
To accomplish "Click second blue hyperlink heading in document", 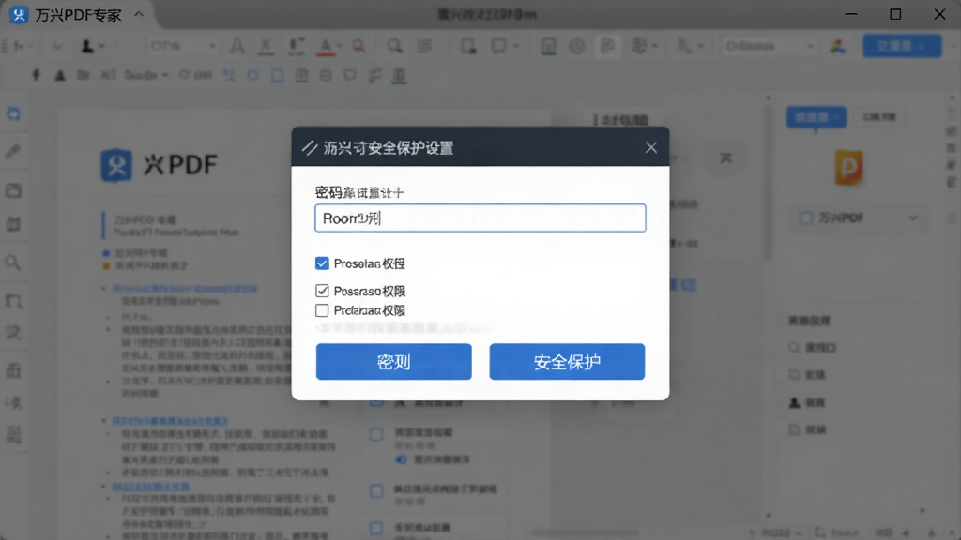I will 169,421.
